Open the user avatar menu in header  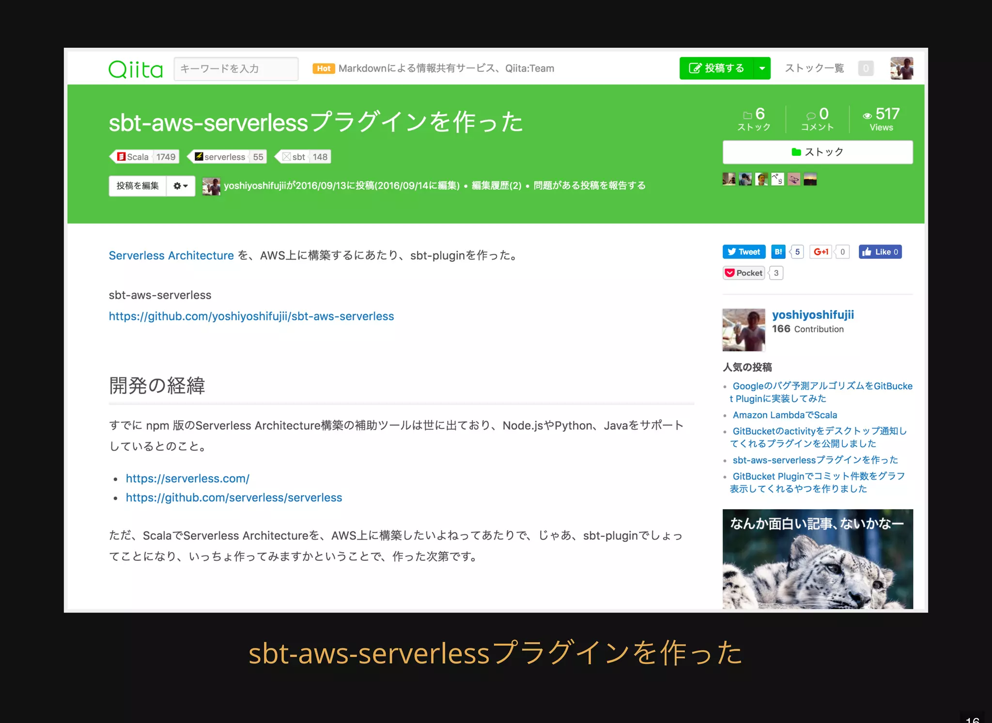point(901,68)
